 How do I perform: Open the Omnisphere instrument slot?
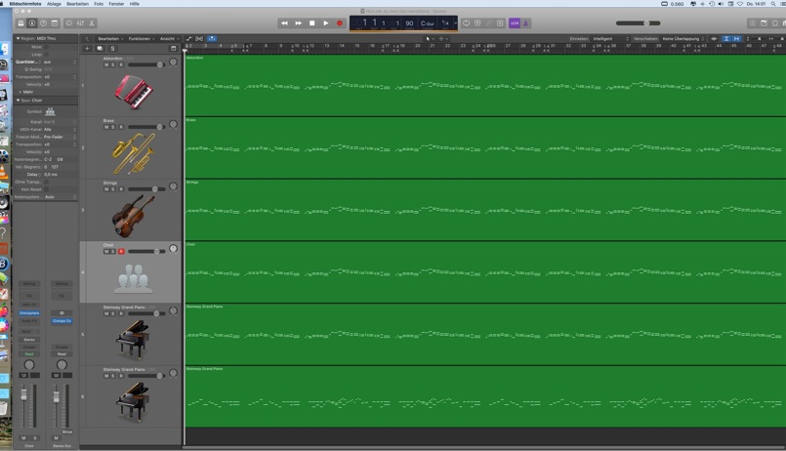pyautogui.click(x=29, y=312)
